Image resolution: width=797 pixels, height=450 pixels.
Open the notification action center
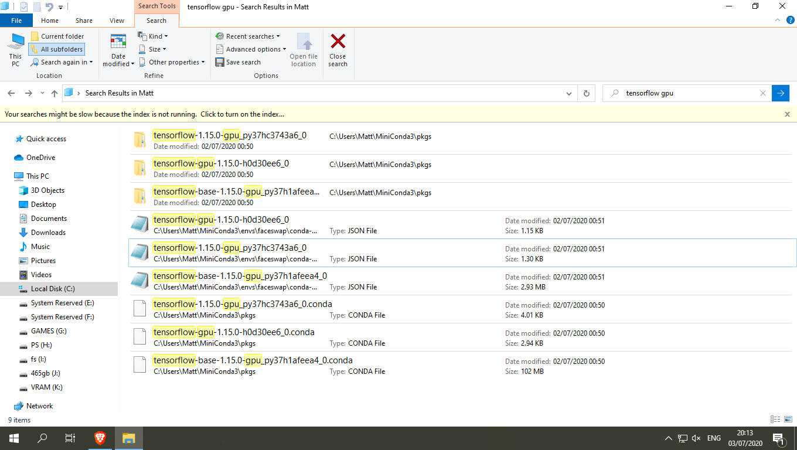click(779, 438)
